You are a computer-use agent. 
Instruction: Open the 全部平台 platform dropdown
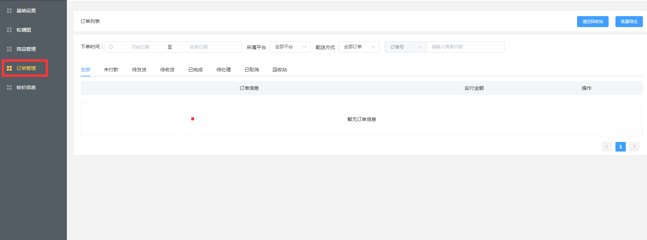(290, 47)
